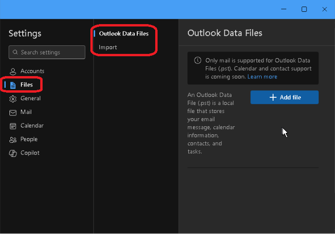Select the Files document icon

pyautogui.click(x=13, y=85)
